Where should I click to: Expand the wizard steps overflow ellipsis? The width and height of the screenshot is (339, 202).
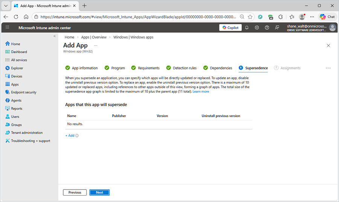coord(328,68)
